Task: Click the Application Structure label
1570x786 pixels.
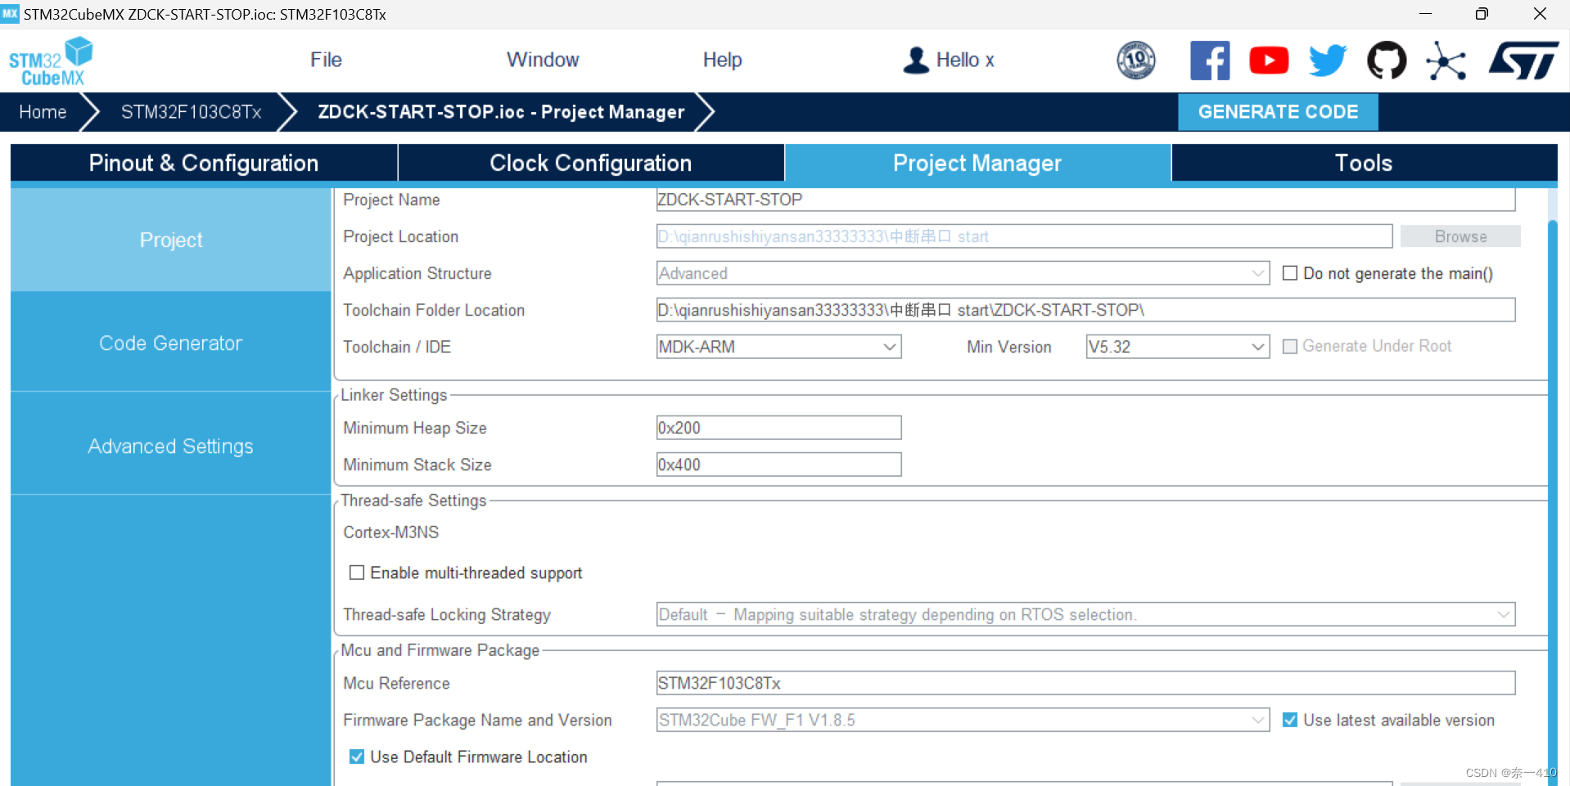Action: point(417,273)
